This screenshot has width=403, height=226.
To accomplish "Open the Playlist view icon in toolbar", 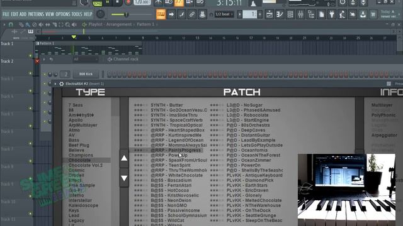I will 270,14.
